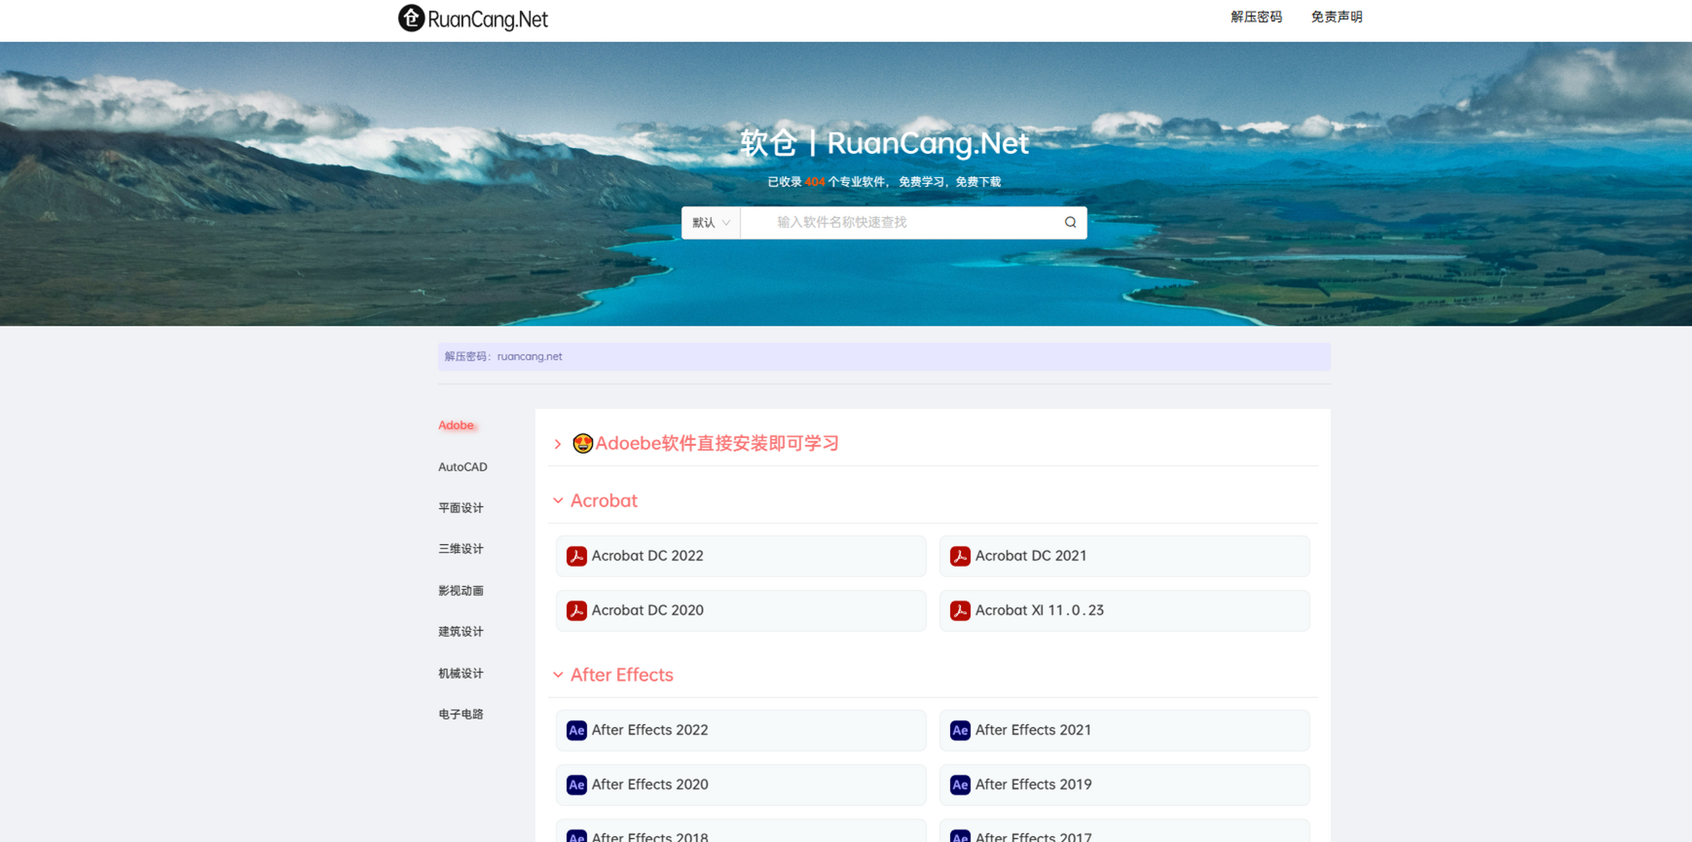1692x842 pixels.
Task: Click the search magnifier icon
Action: pyautogui.click(x=1070, y=222)
